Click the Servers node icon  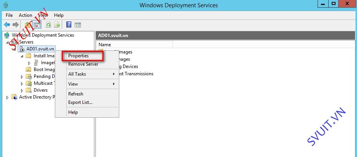click(14, 42)
